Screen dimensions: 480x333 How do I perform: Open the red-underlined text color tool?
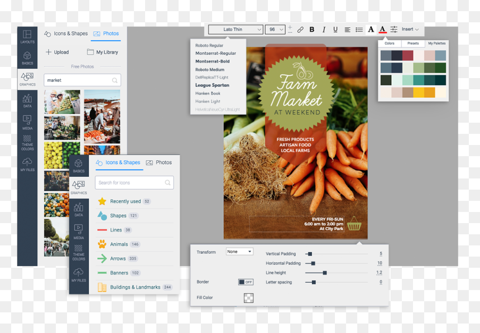click(382, 30)
